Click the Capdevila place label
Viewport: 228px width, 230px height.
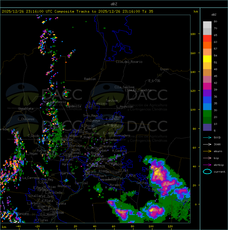(x=73, y=106)
